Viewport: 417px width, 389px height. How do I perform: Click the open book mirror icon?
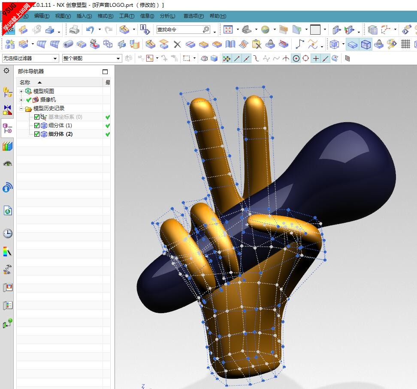(x=230, y=44)
